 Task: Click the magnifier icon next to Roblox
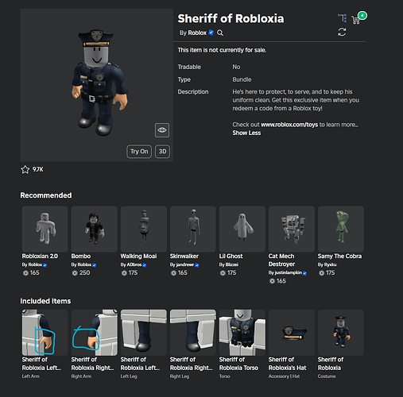click(220, 33)
